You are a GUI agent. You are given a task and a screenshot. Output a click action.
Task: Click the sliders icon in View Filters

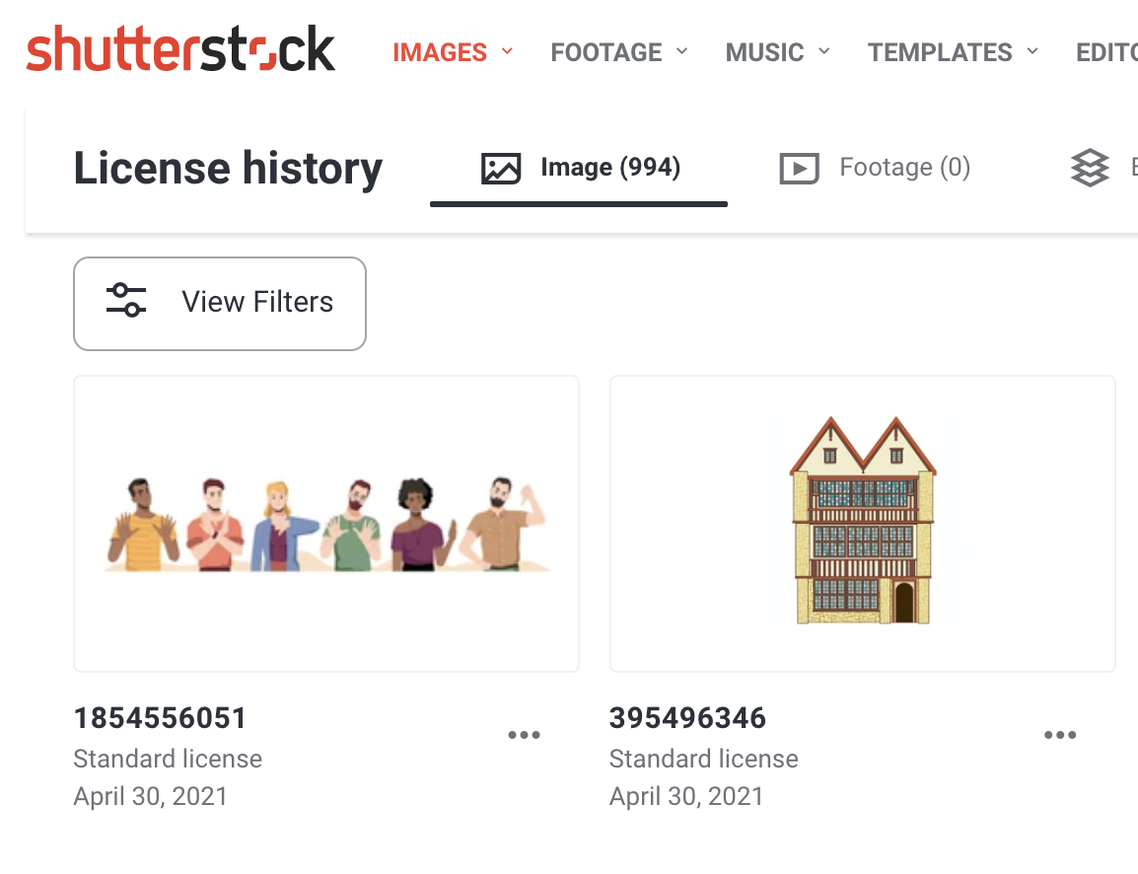(126, 301)
